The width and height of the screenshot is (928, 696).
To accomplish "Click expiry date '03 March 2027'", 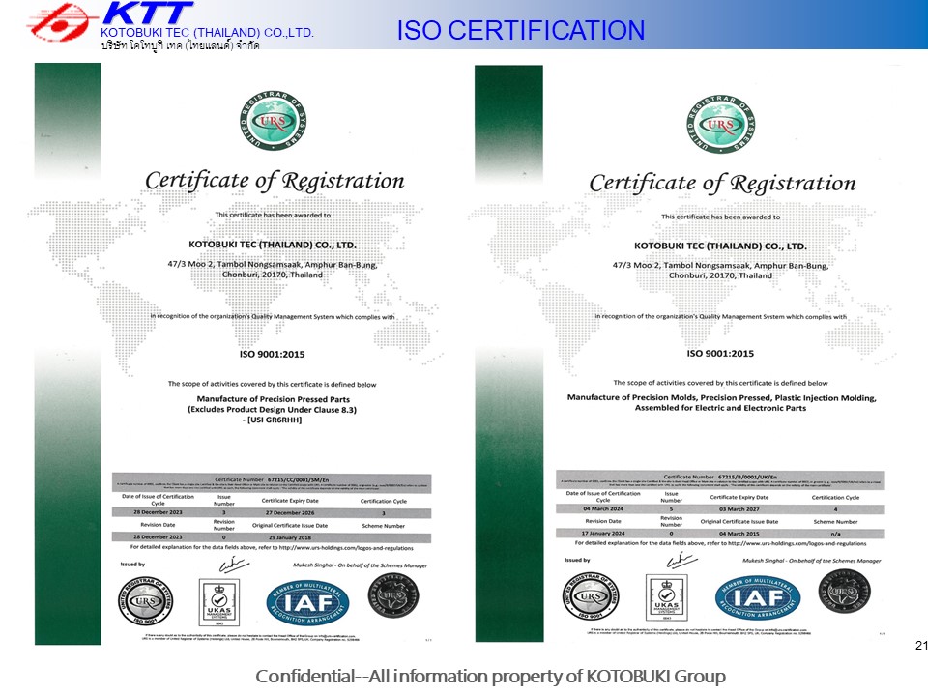I will tap(739, 509).
